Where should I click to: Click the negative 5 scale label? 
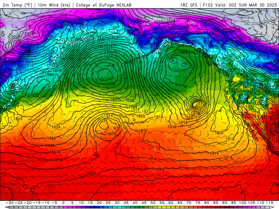54,203
